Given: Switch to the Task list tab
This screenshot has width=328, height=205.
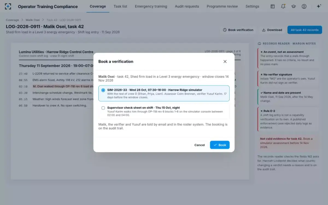Looking at the screenshot, I should click(x=120, y=6).
